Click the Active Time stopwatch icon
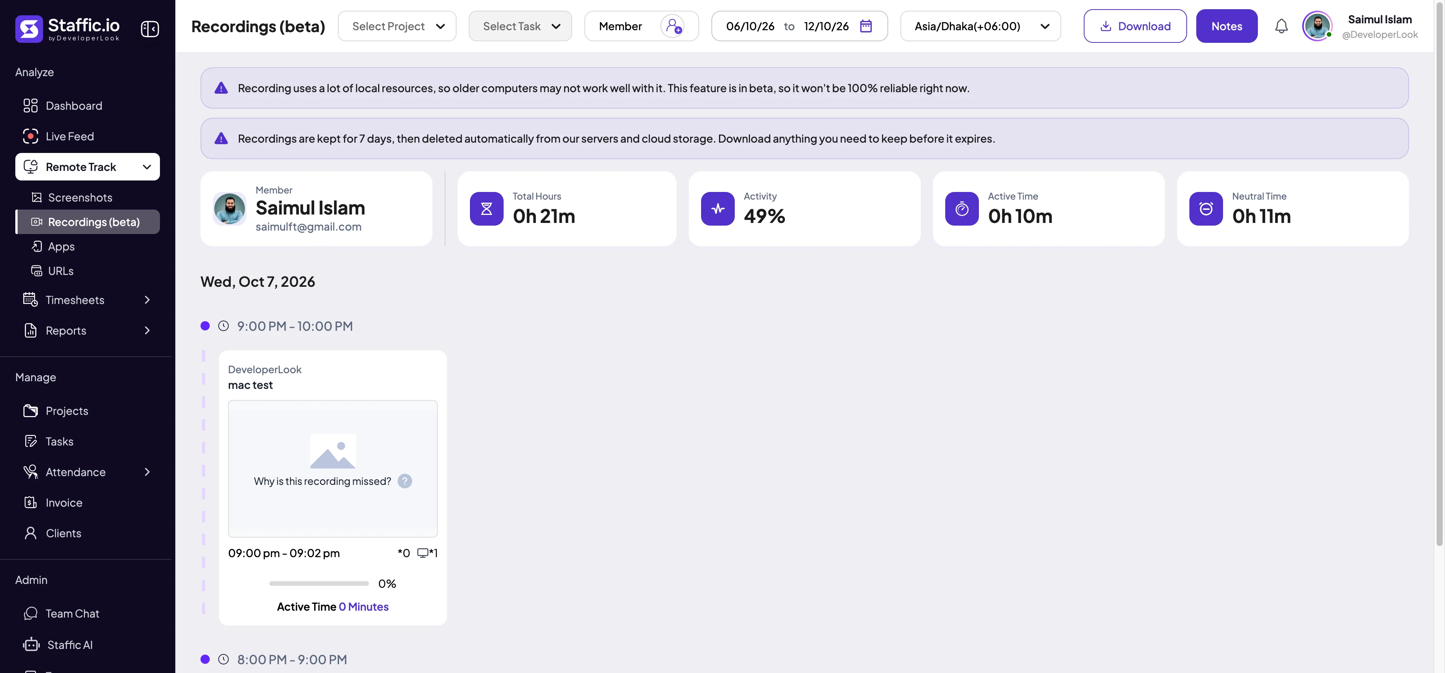 (961, 209)
